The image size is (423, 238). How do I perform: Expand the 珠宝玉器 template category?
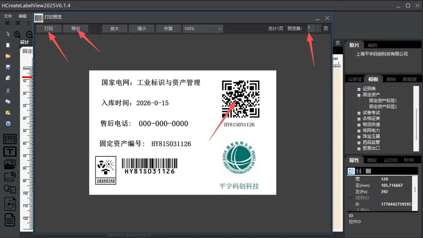click(x=359, y=137)
